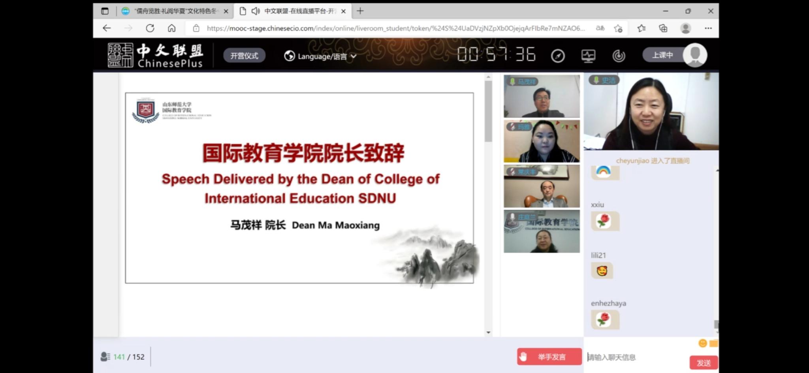The height and width of the screenshot is (373, 809).
Task: Click the browser refresh icon
Action: click(x=150, y=28)
